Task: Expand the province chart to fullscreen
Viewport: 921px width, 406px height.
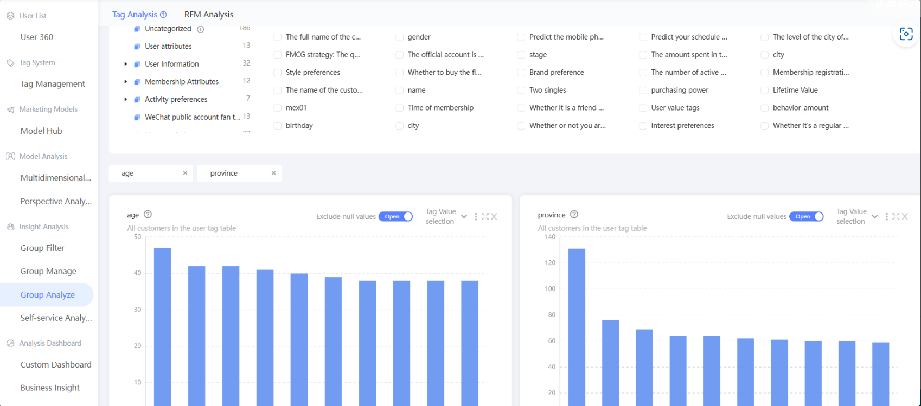Action: pos(896,217)
